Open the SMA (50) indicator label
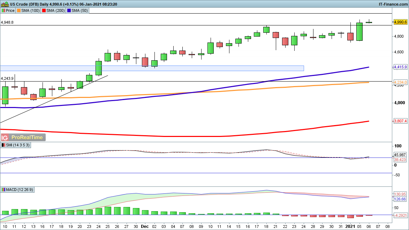This screenshot has width=409, height=230. coord(79,10)
